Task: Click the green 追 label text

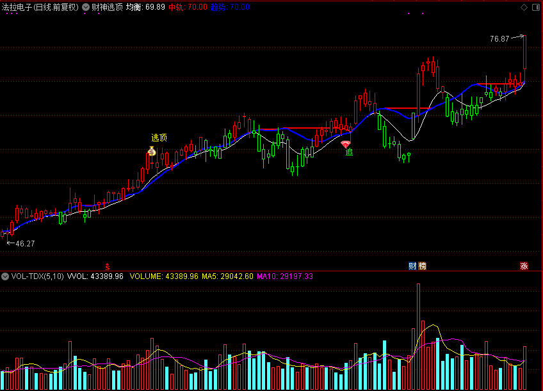Action: 349,152
